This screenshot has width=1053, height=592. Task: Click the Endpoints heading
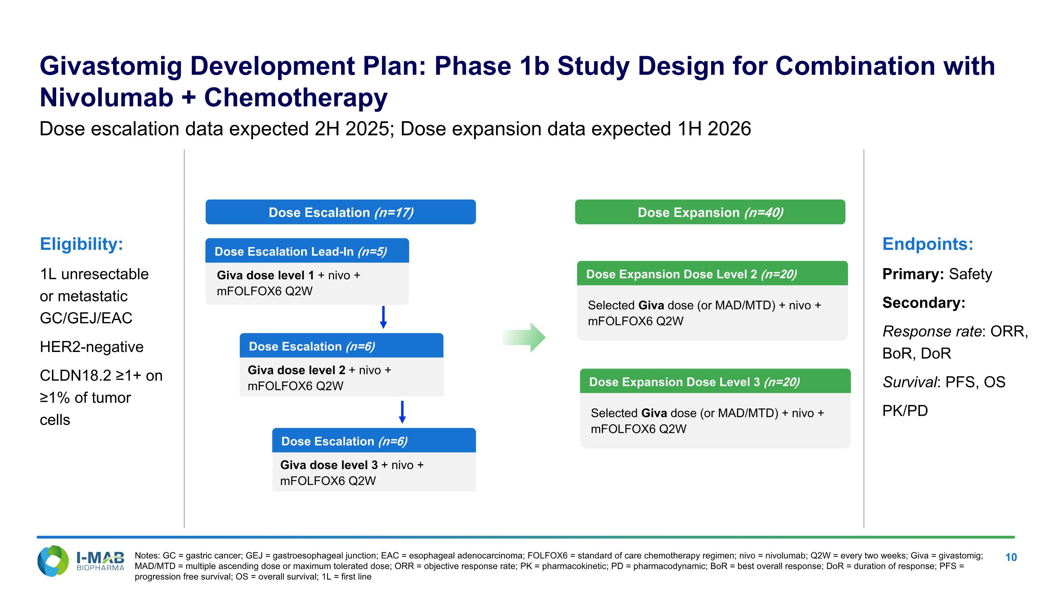coord(927,244)
